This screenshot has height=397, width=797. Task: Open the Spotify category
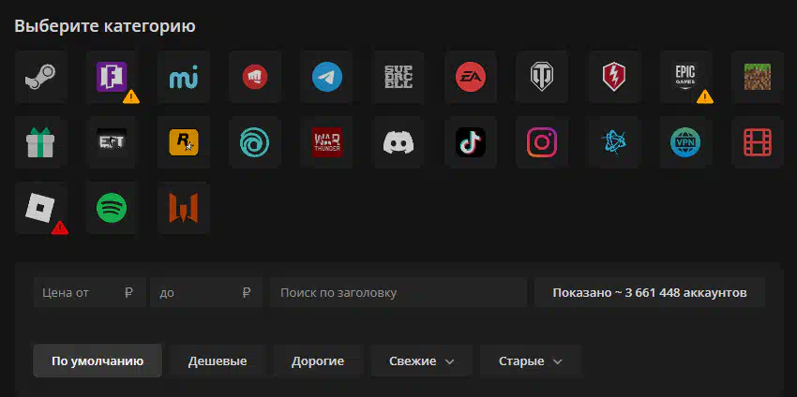click(x=112, y=208)
